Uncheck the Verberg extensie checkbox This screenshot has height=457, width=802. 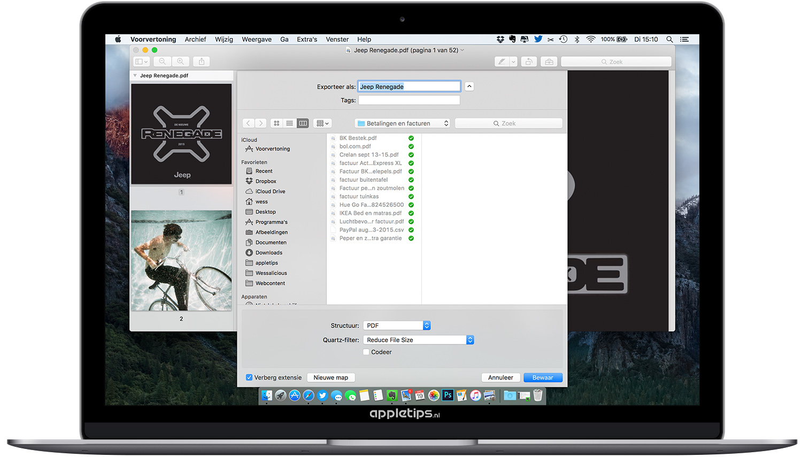pos(249,377)
